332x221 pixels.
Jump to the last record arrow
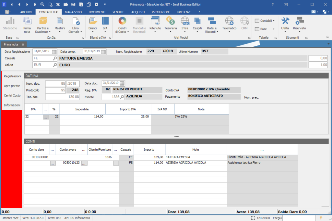click(x=35, y=5)
